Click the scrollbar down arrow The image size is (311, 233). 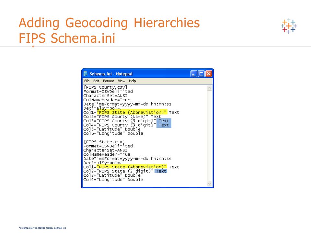coord(210,184)
